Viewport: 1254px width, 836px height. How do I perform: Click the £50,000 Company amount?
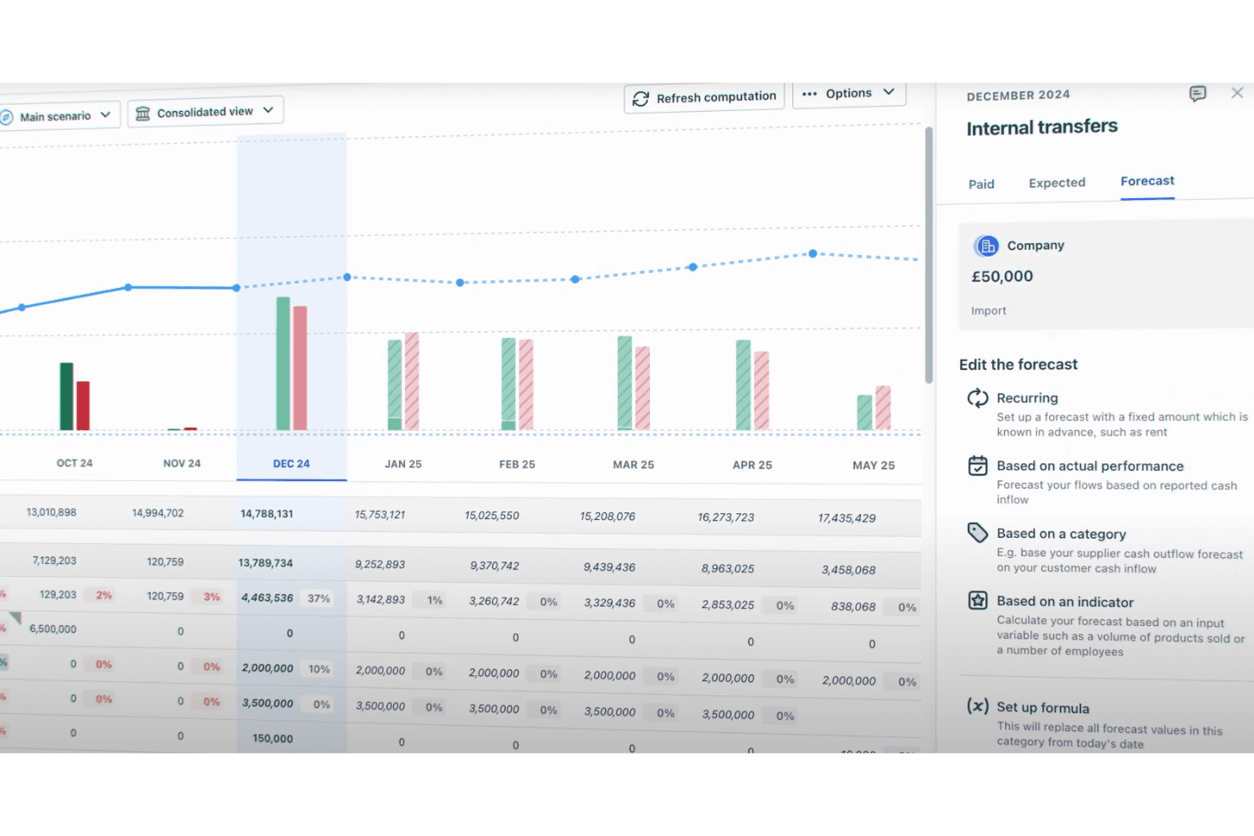1002,276
